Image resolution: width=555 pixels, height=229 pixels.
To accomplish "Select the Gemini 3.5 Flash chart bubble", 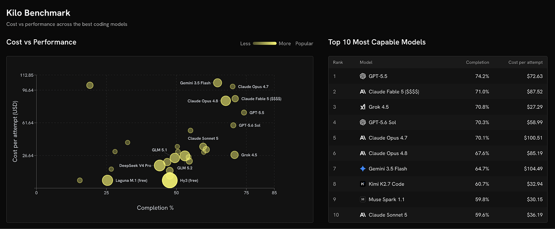I will click(x=217, y=83).
